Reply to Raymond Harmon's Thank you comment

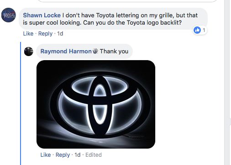click(x=63, y=155)
